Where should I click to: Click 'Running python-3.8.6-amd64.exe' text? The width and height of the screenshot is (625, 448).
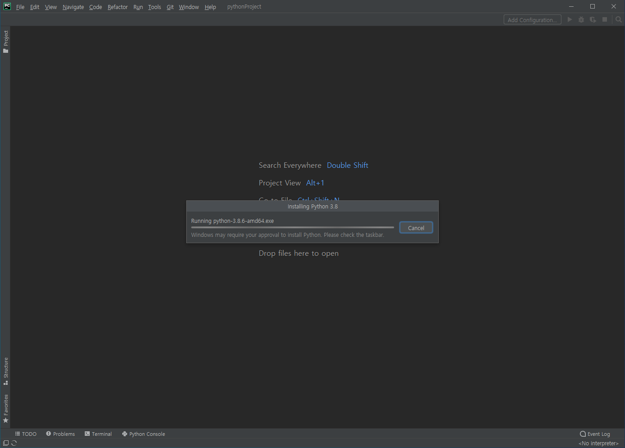[232, 221]
